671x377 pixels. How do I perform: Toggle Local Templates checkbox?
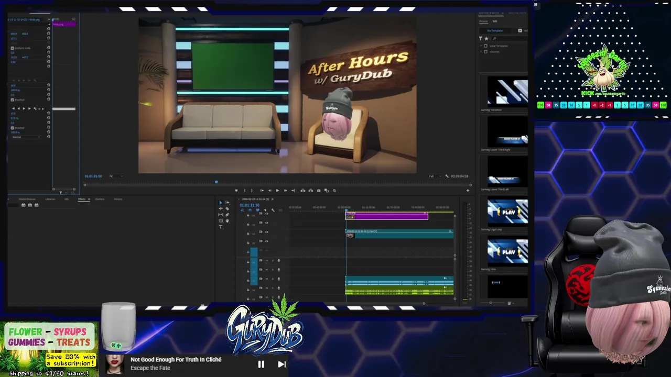point(486,46)
